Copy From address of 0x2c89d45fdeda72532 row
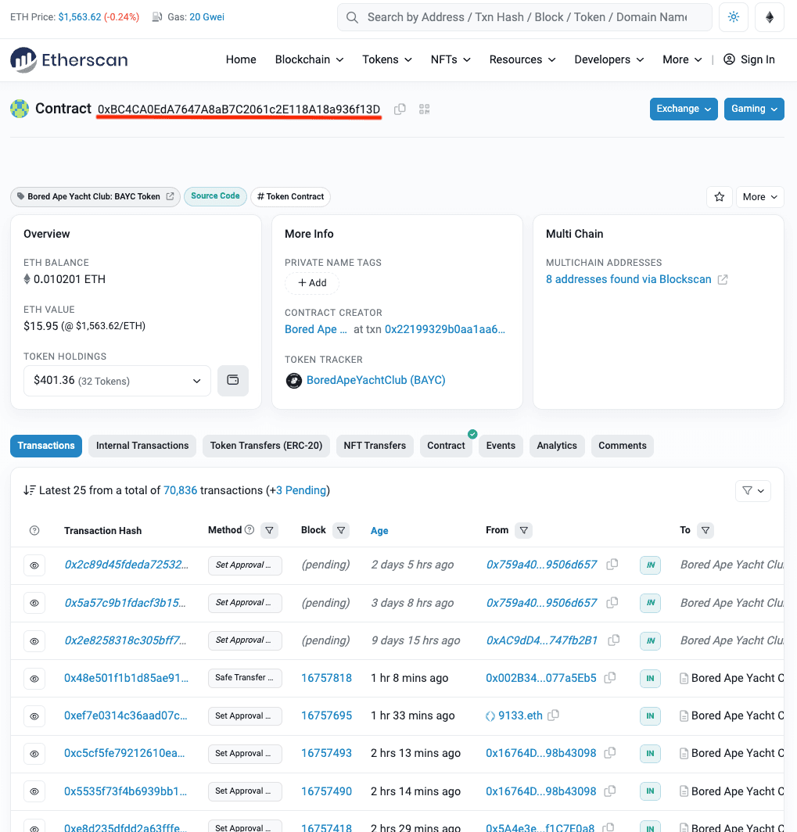The width and height of the screenshot is (797, 832). click(612, 565)
